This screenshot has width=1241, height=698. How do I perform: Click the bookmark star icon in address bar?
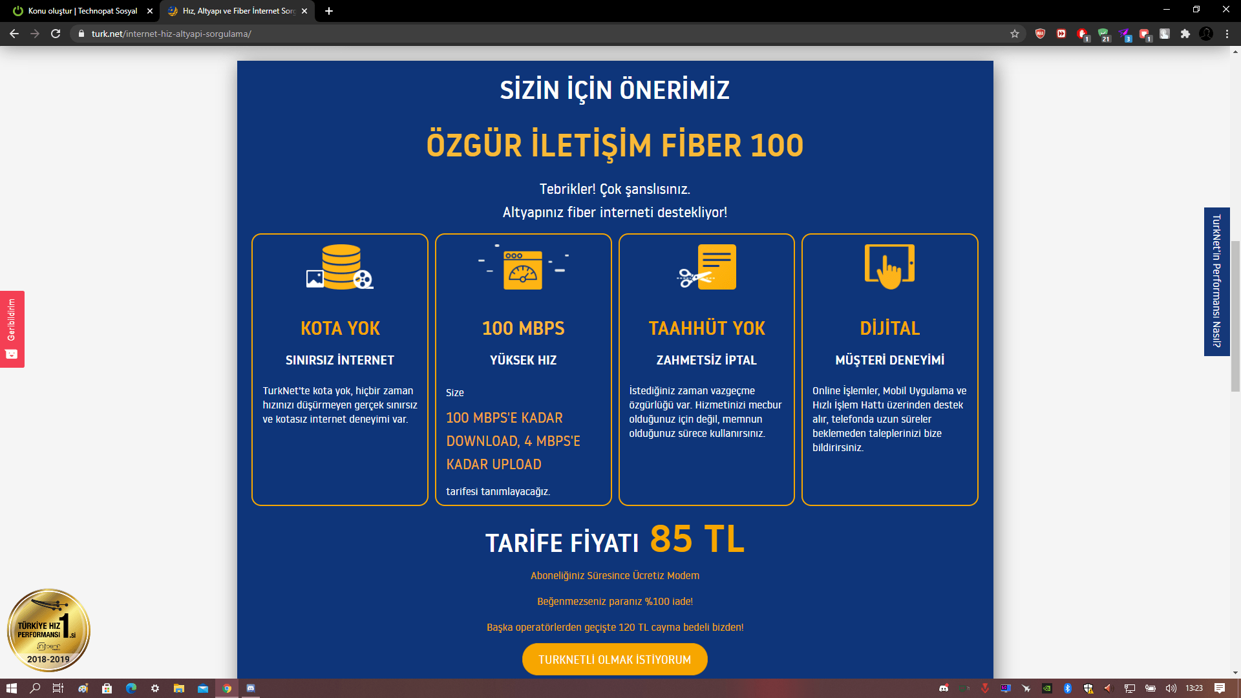coord(1014,34)
